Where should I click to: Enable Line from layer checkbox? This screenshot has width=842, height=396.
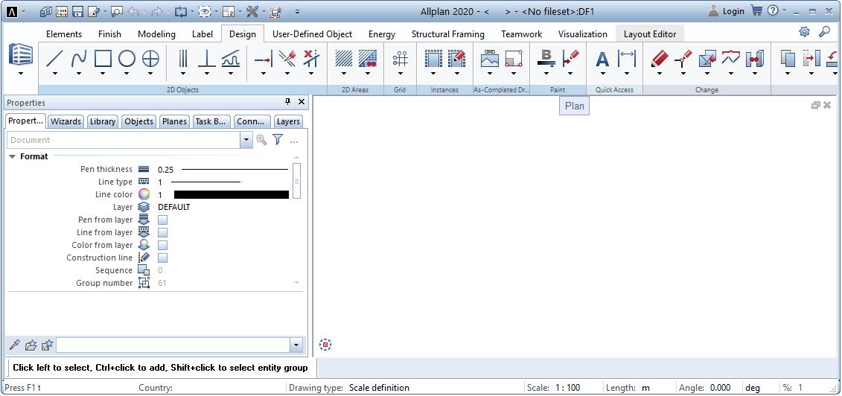pyautogui.click(x=163, y=232)
